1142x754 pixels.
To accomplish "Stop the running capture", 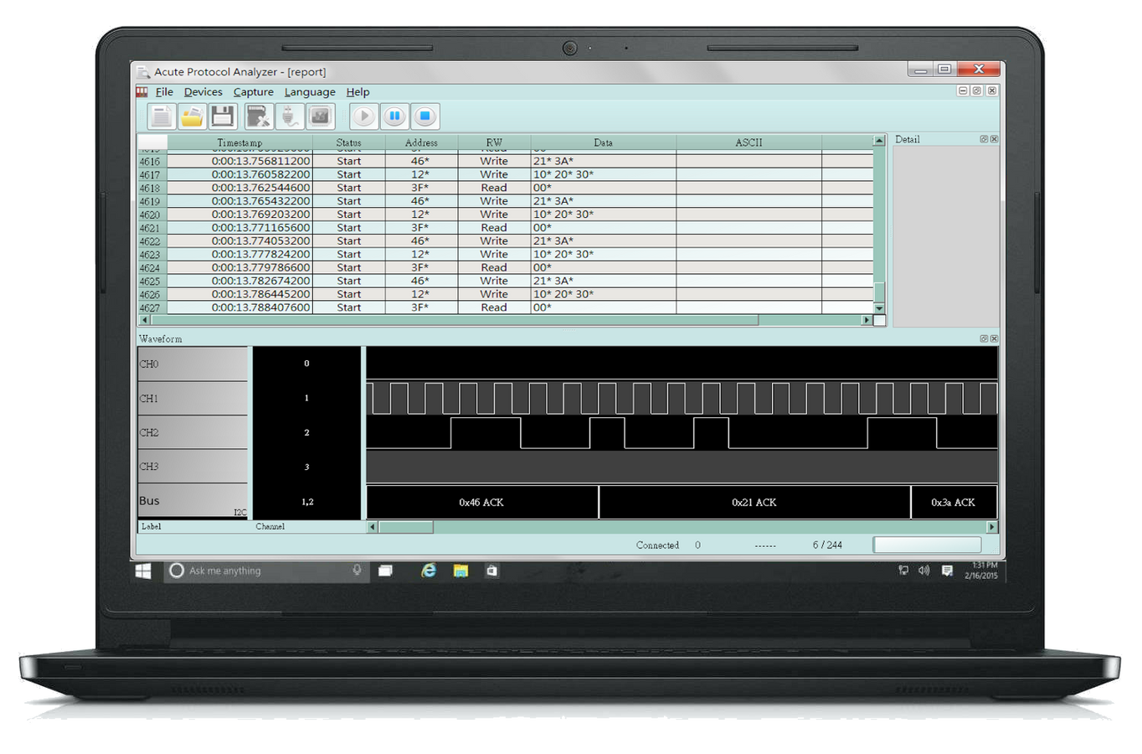I will (425, 116).
